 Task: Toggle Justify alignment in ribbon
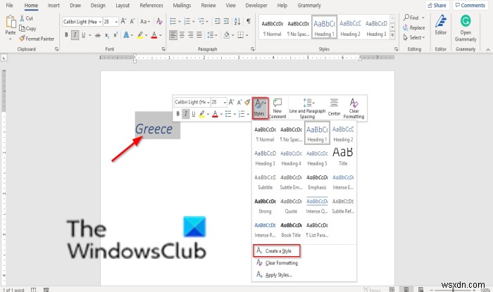point(199,35)
